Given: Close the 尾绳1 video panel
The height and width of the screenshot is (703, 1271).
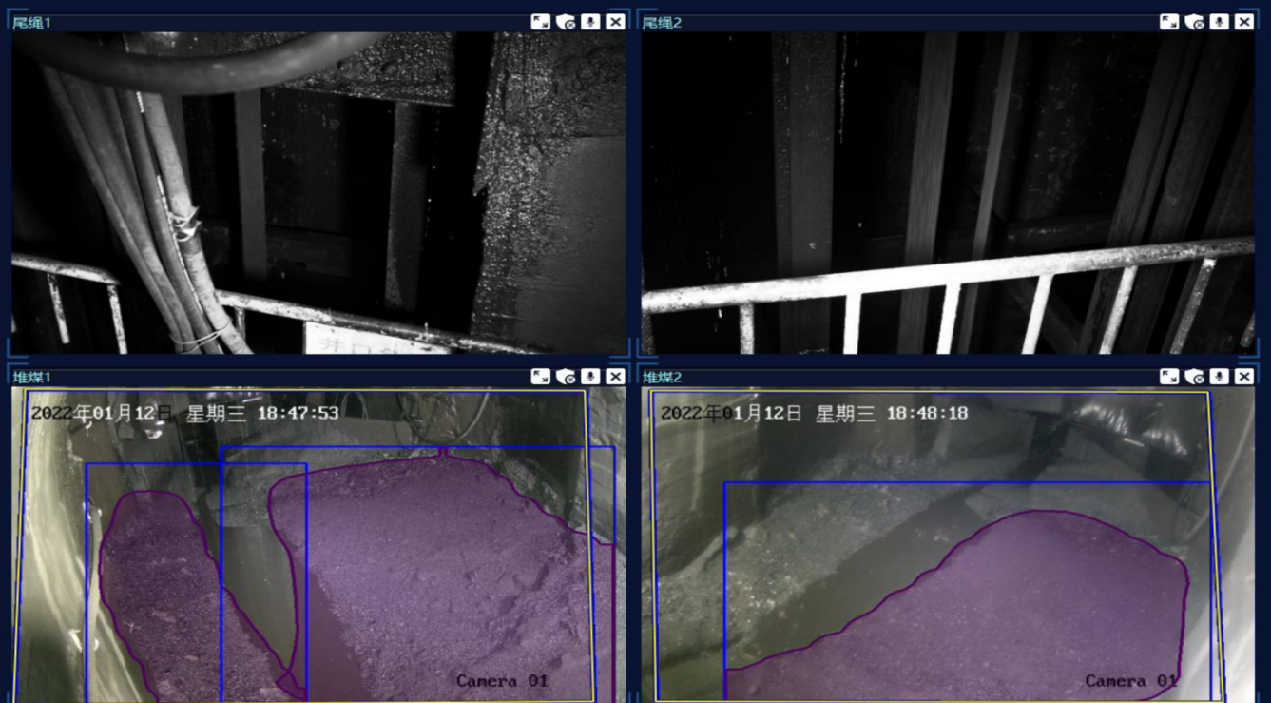Looking at the screenshot, I should (615, 22).
